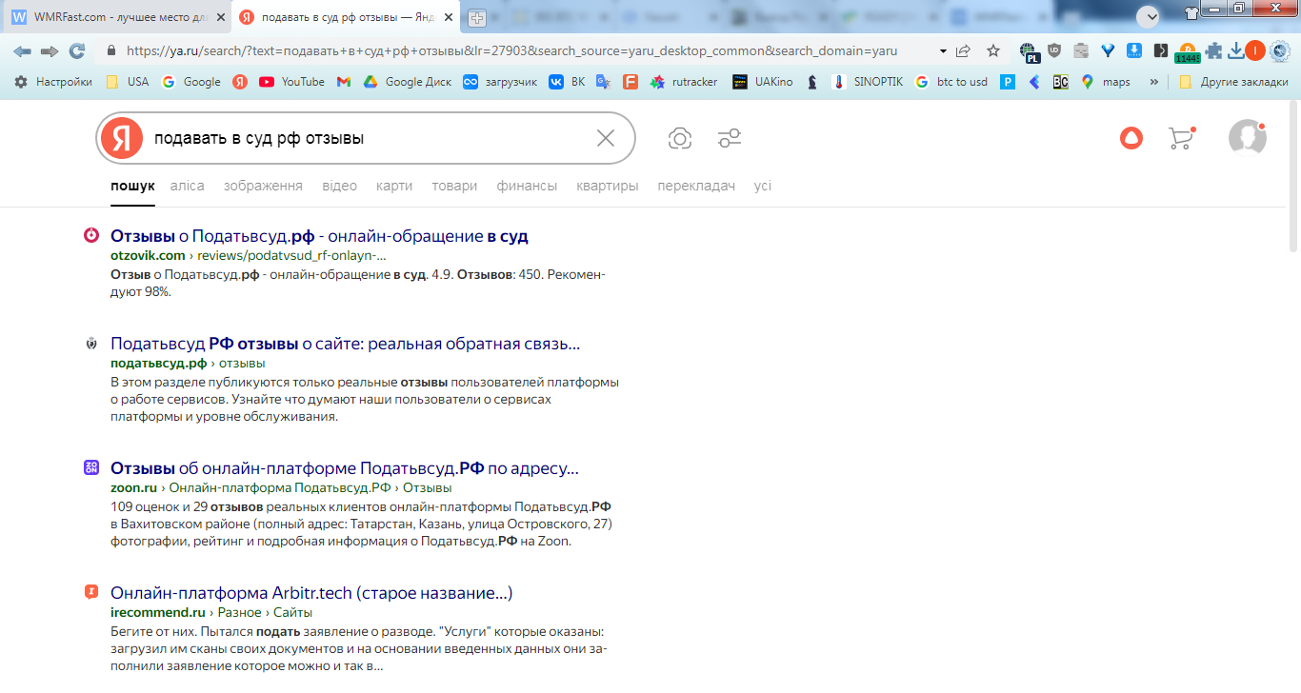
Task: Show more bookmarks with the » chevron
Action: coord(1154,82)
